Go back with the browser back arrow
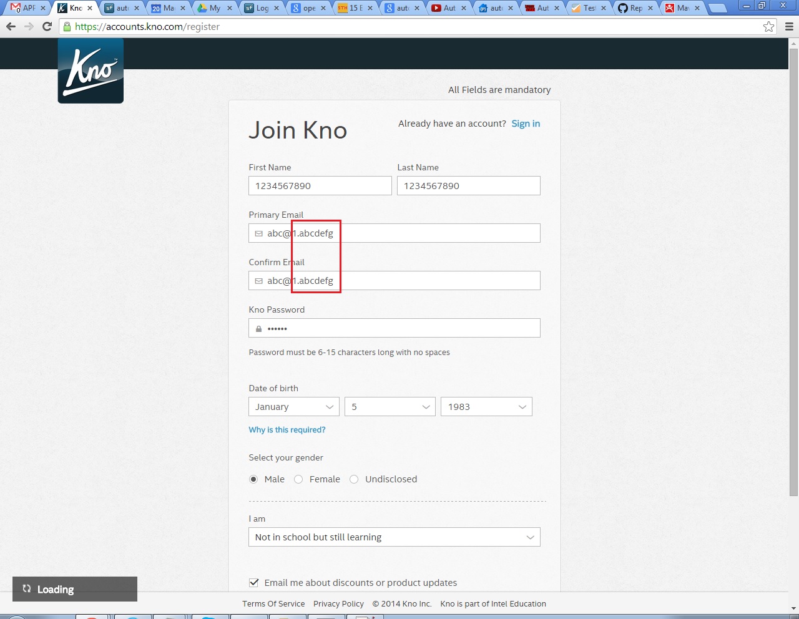799x619 pixels. pos(11,27)
